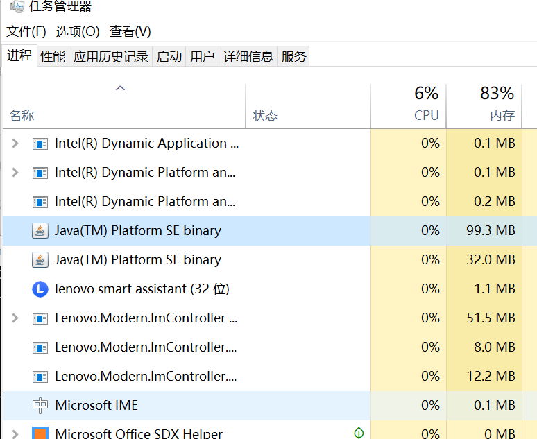
Task: Click icon of Lenovo.Modern.ImController 51.5 MB row
Action: [x=40, y=319]
